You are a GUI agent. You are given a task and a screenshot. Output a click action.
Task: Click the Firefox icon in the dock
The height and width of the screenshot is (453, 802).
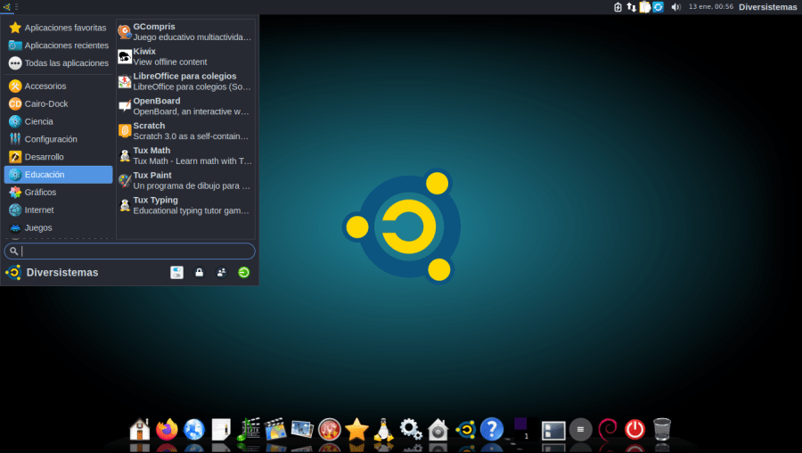[x=167, y=430]
